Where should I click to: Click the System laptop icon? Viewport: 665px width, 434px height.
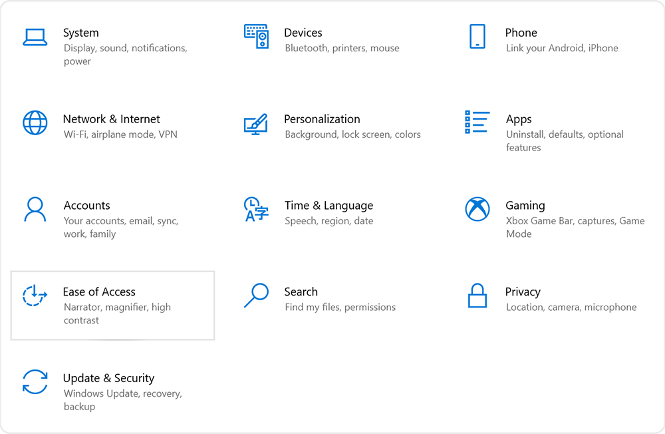[x=35, y=37]
